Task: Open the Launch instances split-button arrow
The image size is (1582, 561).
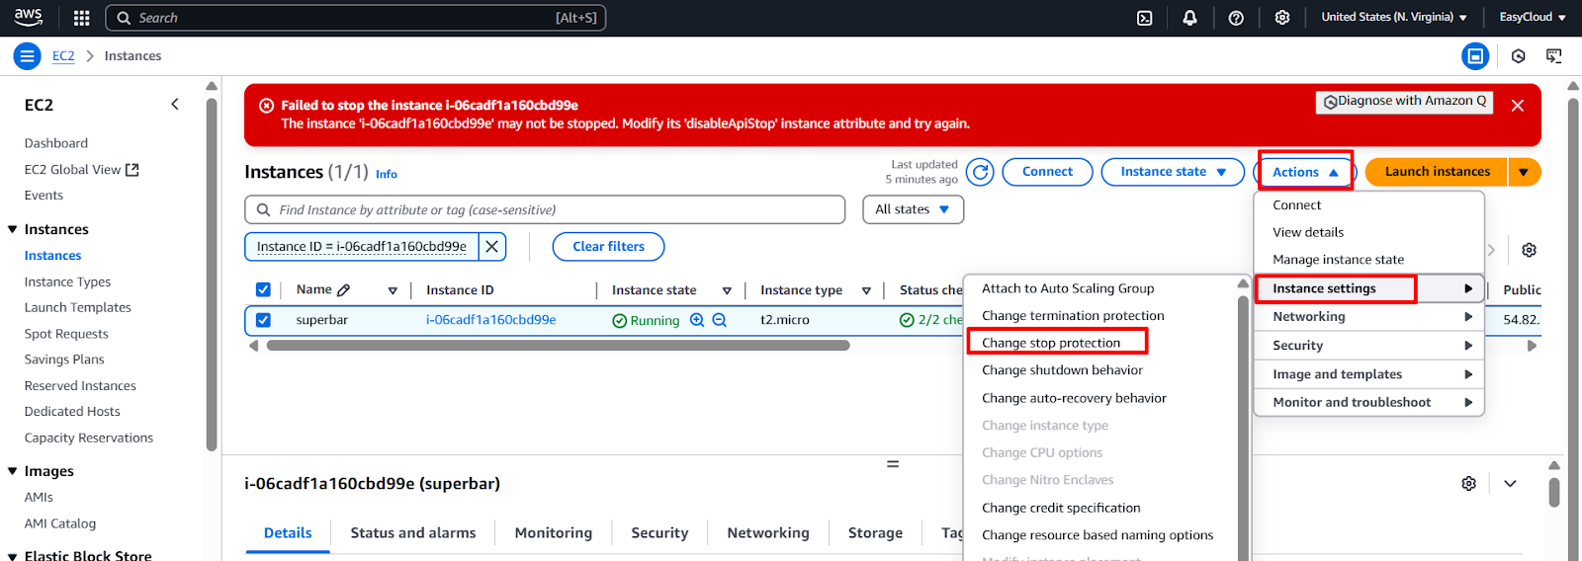Action: pos(1524,172)
